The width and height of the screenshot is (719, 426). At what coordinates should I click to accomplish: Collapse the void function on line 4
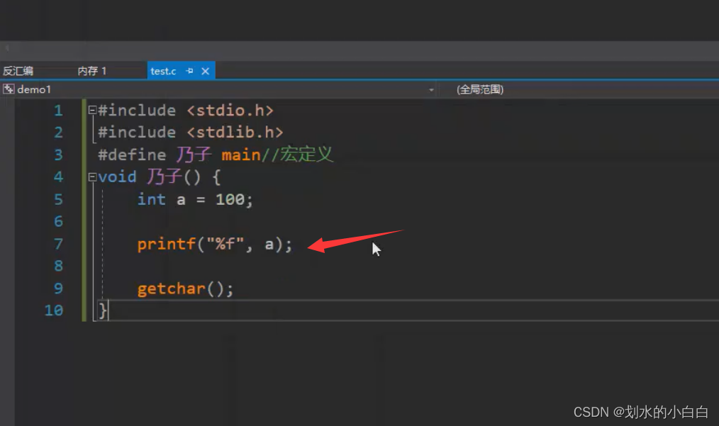coord(92,177)
